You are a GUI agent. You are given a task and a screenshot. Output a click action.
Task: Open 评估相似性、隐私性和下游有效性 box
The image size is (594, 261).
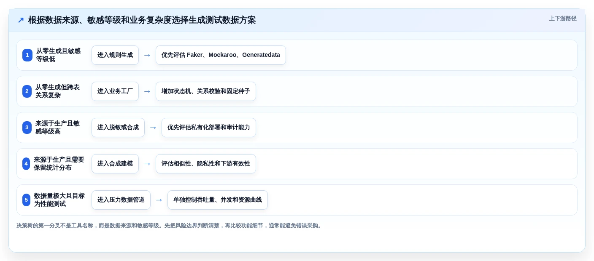pos(206,164)
